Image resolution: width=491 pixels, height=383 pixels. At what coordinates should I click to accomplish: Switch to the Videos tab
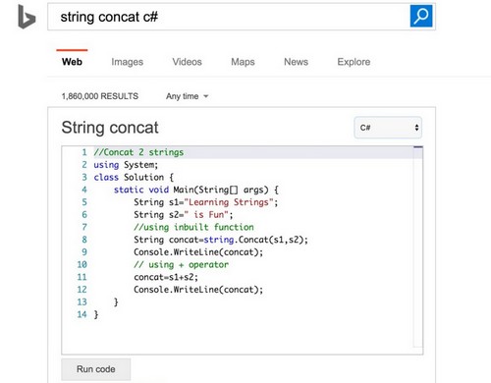click(x=187, y=62)
